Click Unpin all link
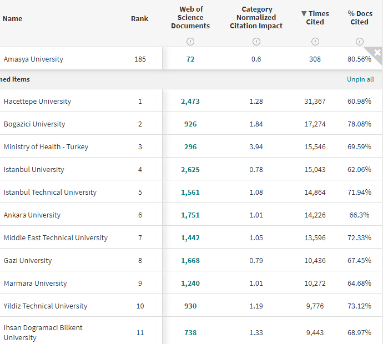The width and height of the screenshot is (383, 344). (360, 79)
